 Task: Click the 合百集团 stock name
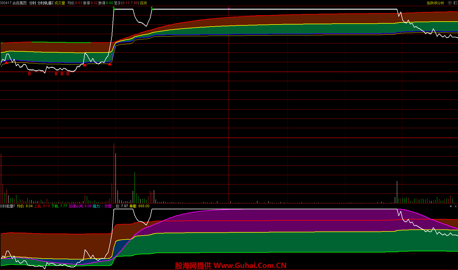tap(19, 3)
